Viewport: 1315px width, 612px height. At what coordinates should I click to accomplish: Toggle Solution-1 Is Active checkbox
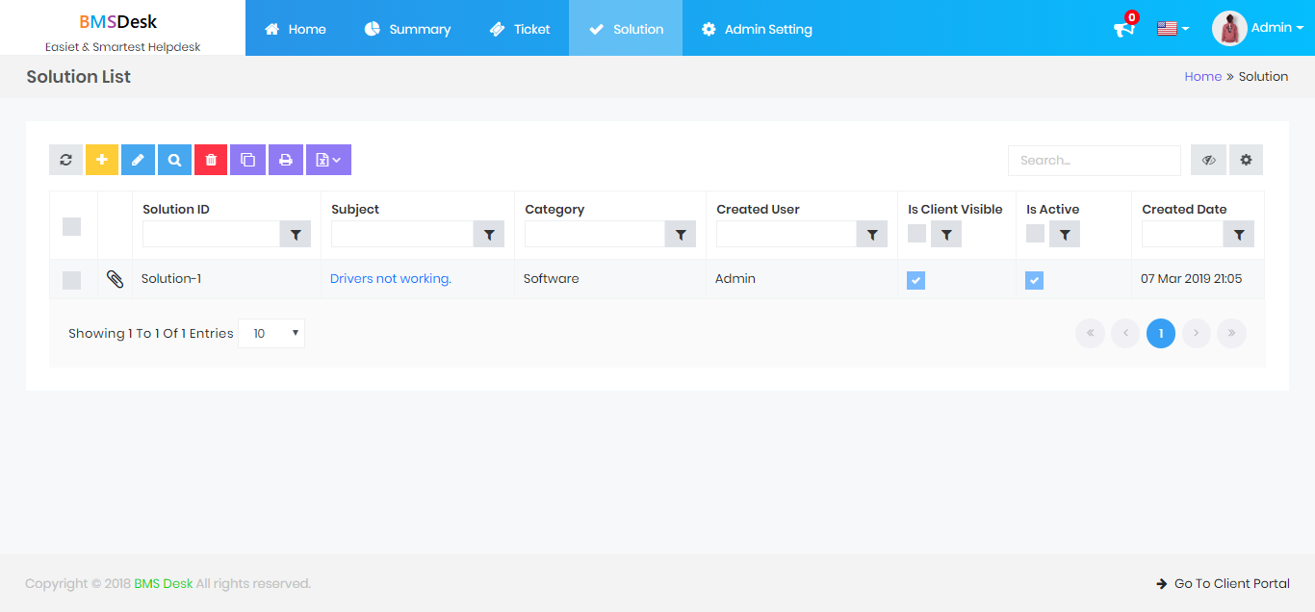click(1034, 280)
